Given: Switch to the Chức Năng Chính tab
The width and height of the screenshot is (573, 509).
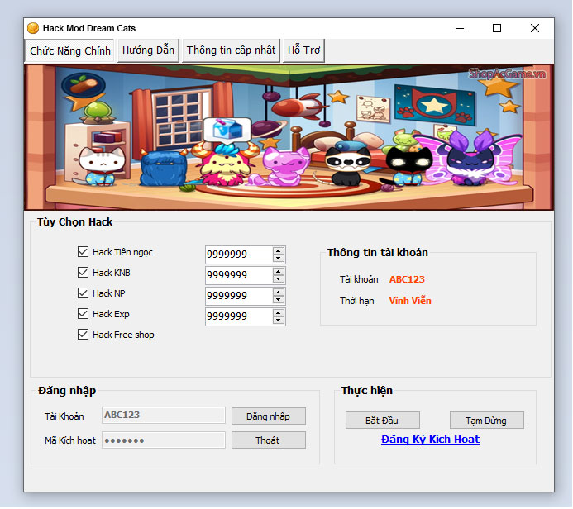Looking at the screenshot, I should tap(69, 50).
